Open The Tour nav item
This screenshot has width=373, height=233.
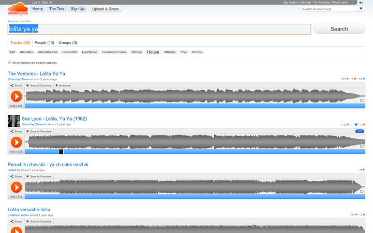tap(57, 9)
